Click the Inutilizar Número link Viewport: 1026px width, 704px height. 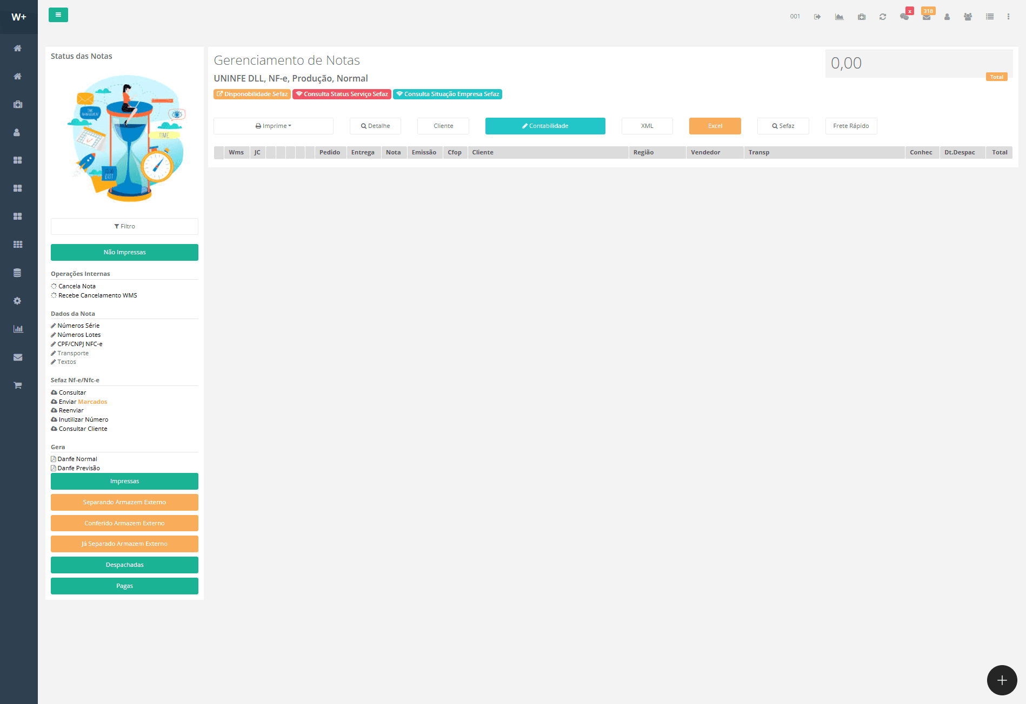[83, 419]
